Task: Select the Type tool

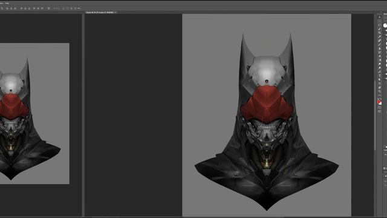Action: [x=379, y=76]
